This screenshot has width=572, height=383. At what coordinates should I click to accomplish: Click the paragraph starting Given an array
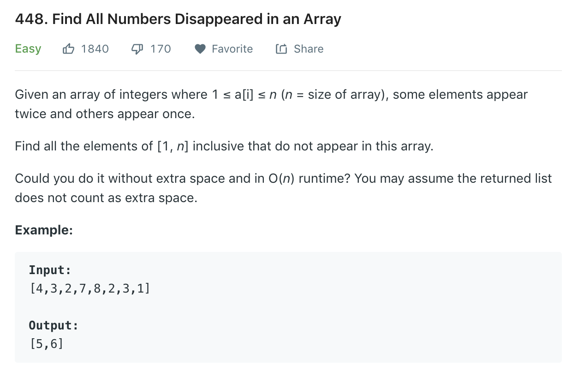point(271,104)
